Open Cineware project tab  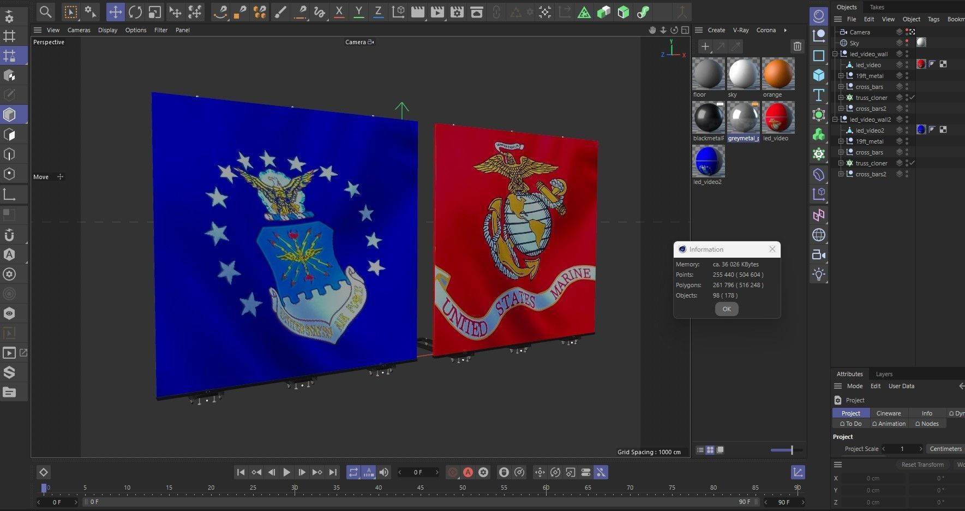[x=889, y=413]
